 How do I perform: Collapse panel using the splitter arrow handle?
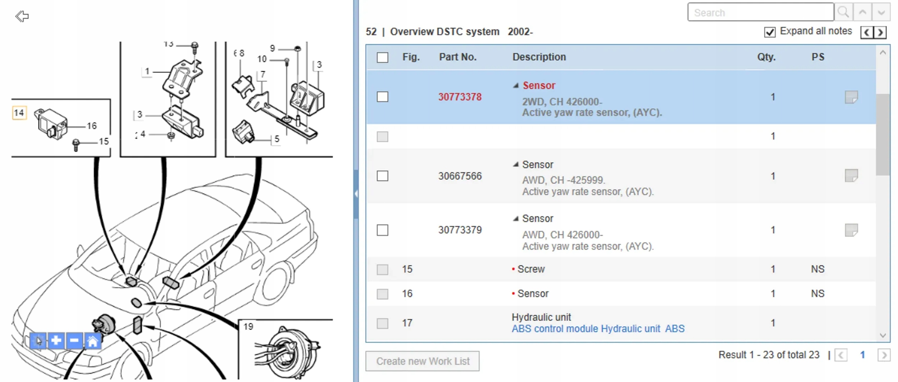(x=356, y=194)
